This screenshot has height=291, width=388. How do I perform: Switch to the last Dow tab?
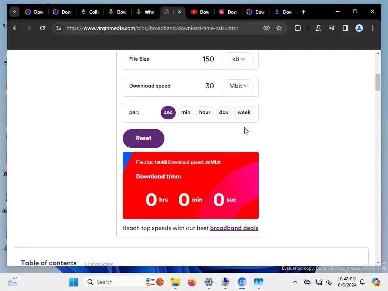pos(284,12)
